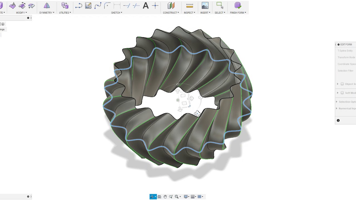Open the Utilities dropdown menu
Screen dimensions: 356x200
65,12
